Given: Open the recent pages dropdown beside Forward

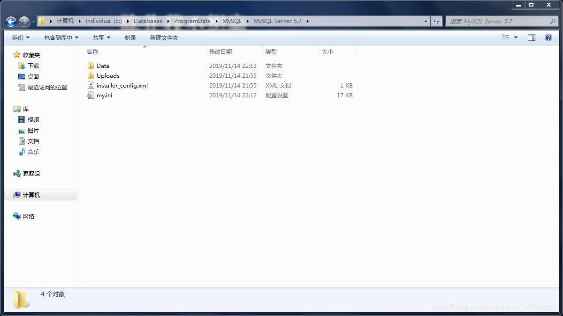Looking at the screenshot, I should tap(33, 22).
